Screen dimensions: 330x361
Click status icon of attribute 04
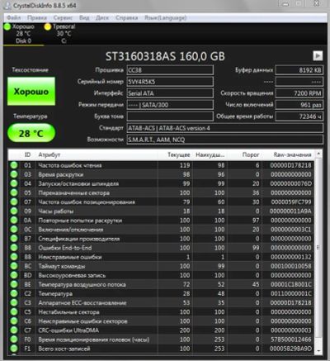[x=14, y=183]
